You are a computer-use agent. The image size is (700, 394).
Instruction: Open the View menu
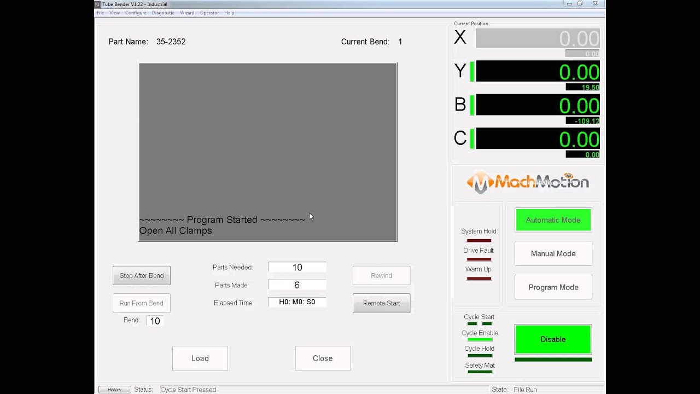[x=114, y=13]
